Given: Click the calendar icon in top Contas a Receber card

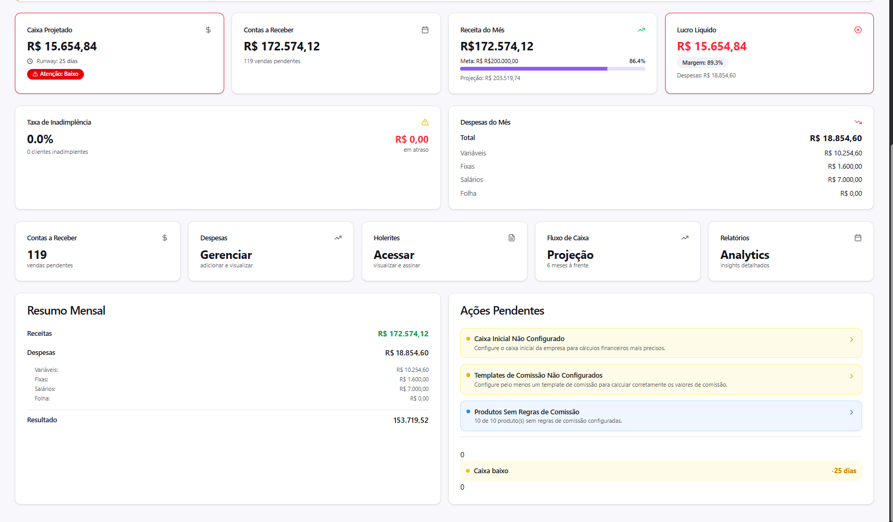Looking at the screenshot, I should 425,30.
